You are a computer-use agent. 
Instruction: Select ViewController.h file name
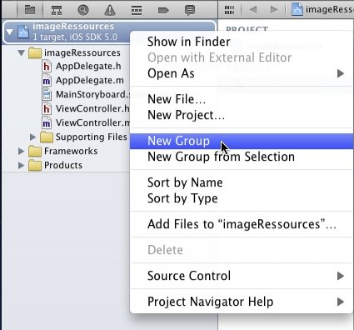(x=92, y=108)
